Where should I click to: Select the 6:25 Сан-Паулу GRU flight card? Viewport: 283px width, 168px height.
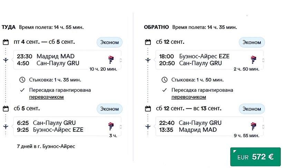62,126
